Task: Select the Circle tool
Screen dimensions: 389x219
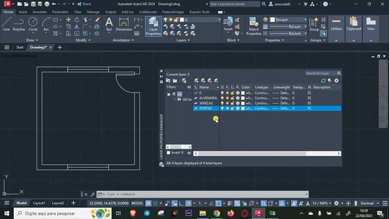Action: click(x=33, y=24)
